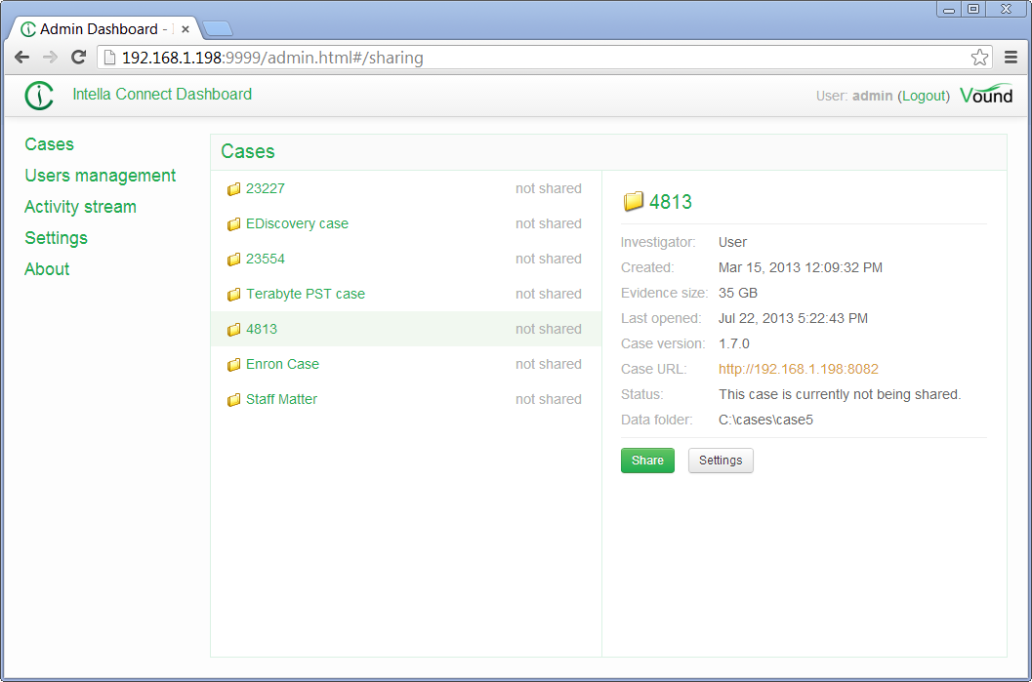Close the Admin Dashboard browser tab
Viewport: 1032px width, 682px height.
186,29
